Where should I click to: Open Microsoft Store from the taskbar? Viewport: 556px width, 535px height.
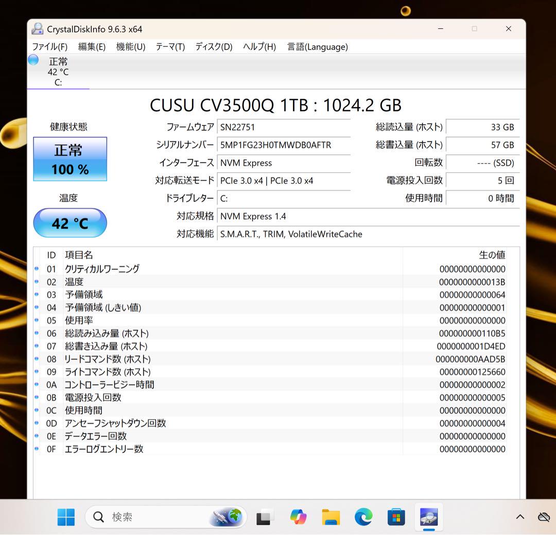pyautogui.click(x=396, y=517)
